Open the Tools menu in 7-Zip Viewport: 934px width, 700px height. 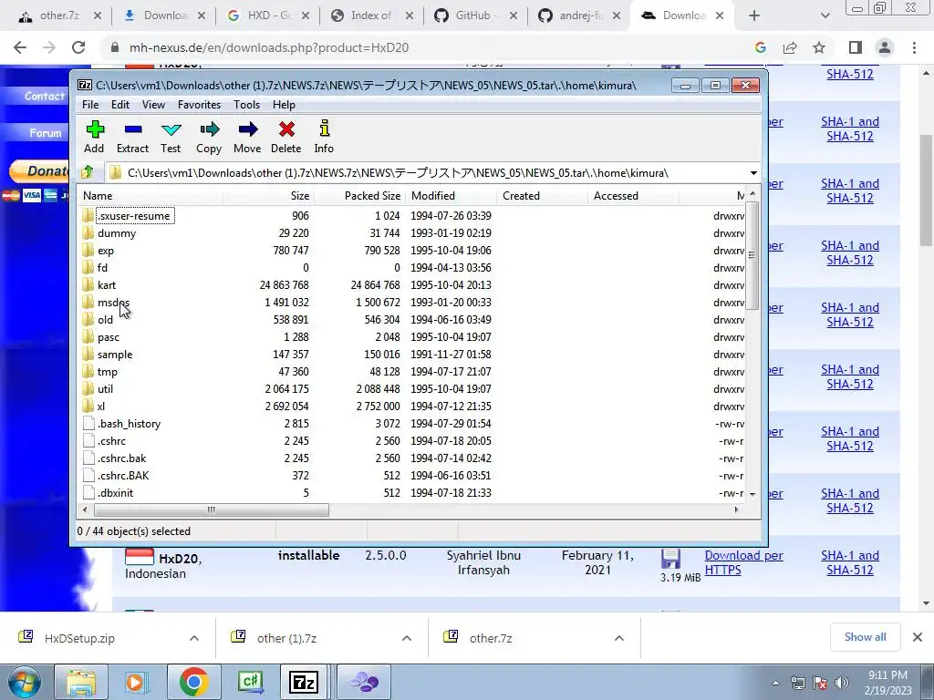click(246, 105)
